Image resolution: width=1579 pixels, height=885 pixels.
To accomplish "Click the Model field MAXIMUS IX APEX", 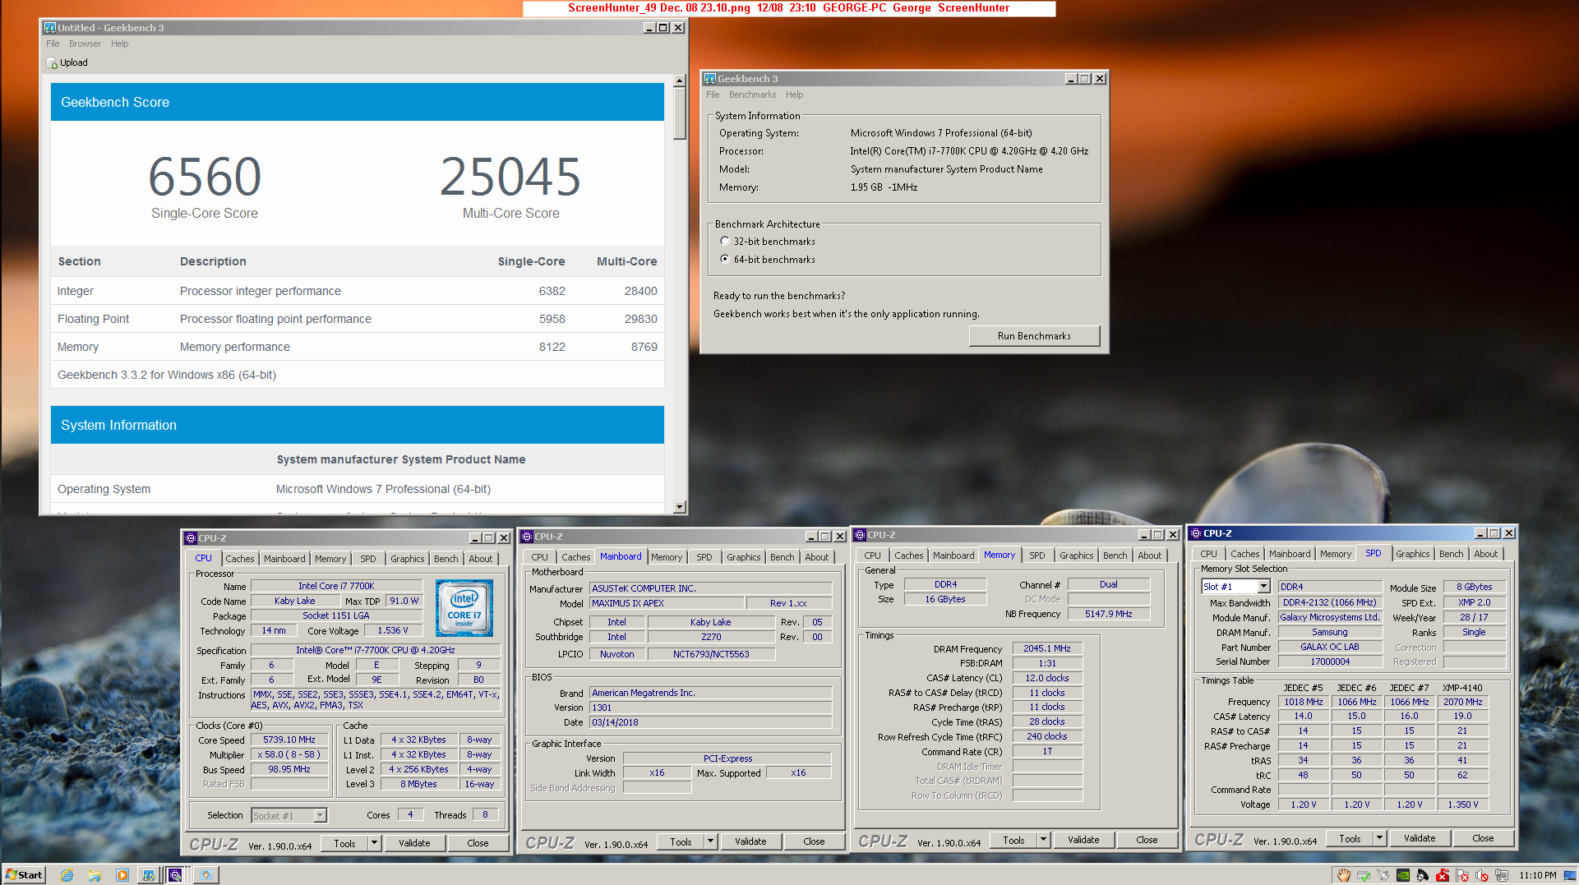I will [x=667, y=603].
